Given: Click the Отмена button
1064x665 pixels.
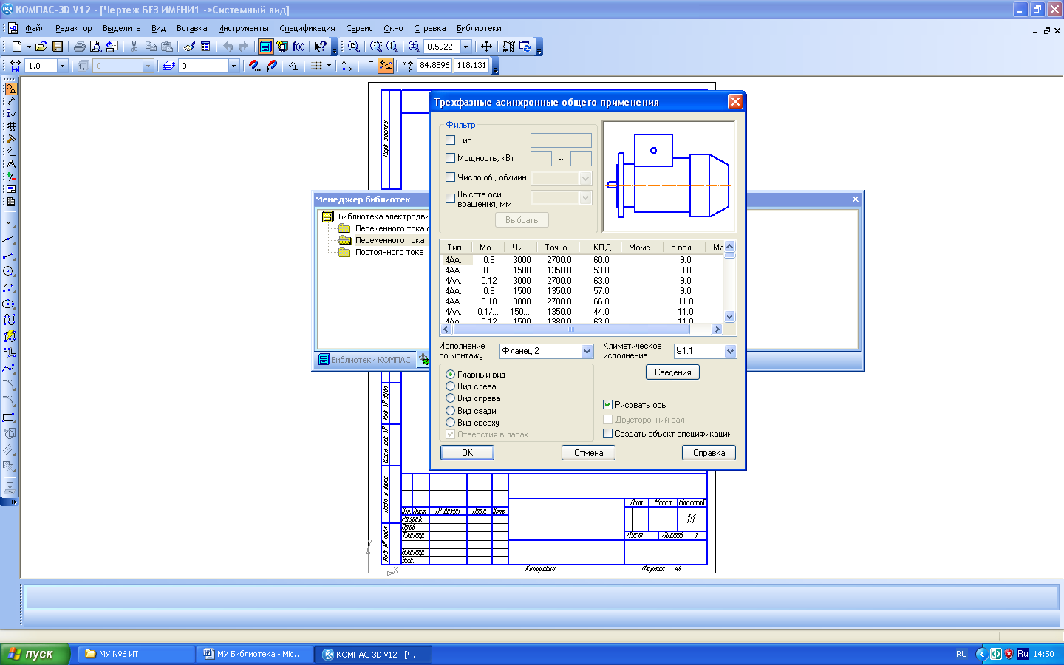Looking at the screenshot, I should [x=589, y=453].
